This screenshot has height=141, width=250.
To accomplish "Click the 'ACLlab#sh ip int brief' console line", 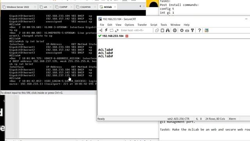I will click(x=27, y=41).
